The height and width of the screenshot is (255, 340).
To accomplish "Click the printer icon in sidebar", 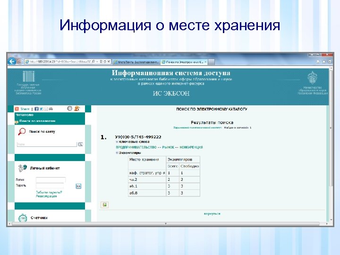I will (x=51, y=109).
